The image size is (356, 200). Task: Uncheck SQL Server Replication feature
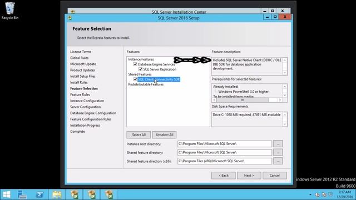coord(140,69)
